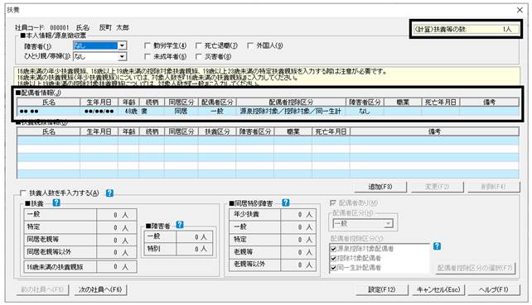This screenshot has width=532, height=305.
Task: Enable the 未成年者(6) checkbox
Action: [x=148, y=56]
